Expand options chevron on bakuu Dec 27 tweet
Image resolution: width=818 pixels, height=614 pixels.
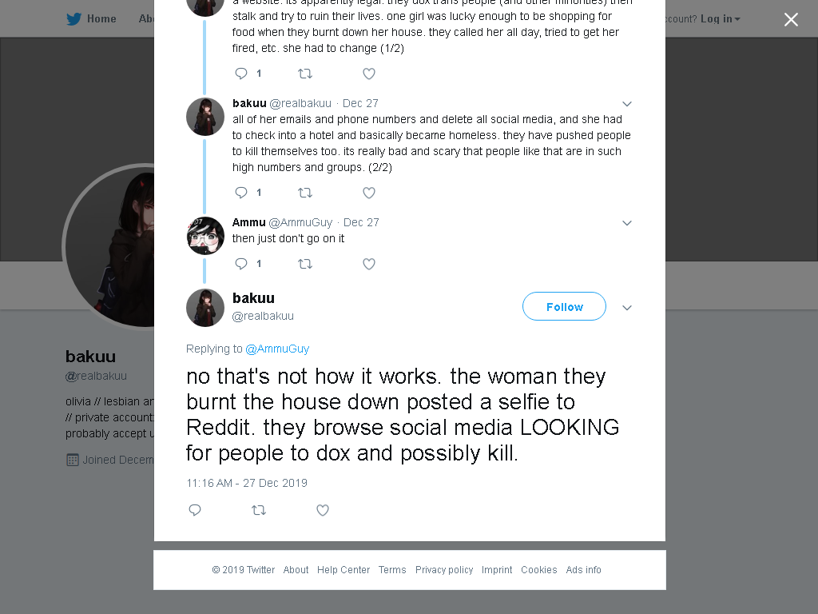pyautogui.click(x=627, y=104)
